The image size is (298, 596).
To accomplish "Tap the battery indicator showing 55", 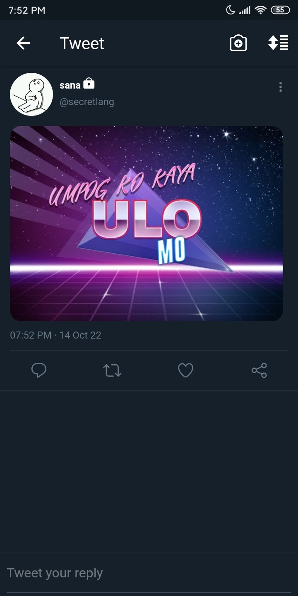I will (x=280, y=10).
